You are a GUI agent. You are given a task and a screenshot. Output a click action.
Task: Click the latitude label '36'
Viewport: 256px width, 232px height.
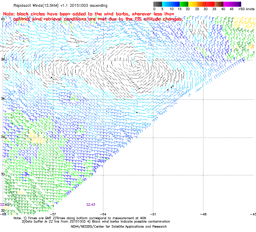point(3,98)
